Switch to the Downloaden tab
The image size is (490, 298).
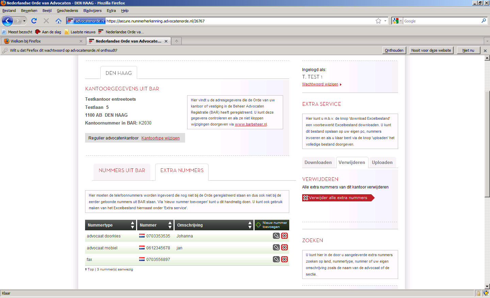pyautogui.click(x=318, y=162)
